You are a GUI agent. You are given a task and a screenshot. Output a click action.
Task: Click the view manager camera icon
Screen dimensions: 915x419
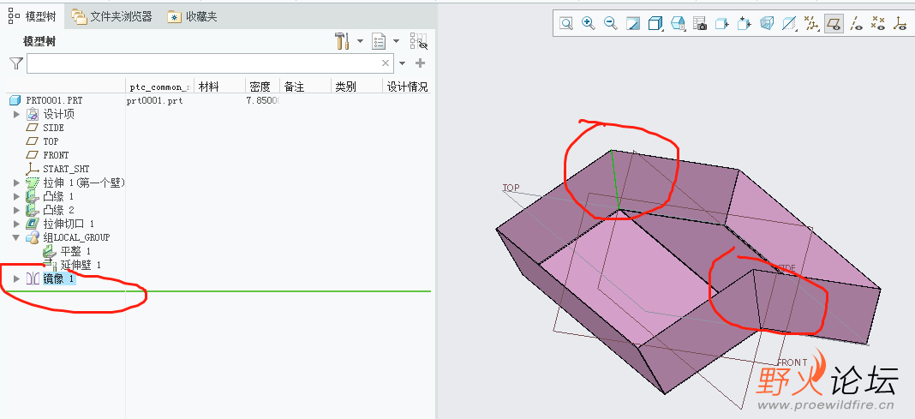pyautogui.click(x=700, y=23)
